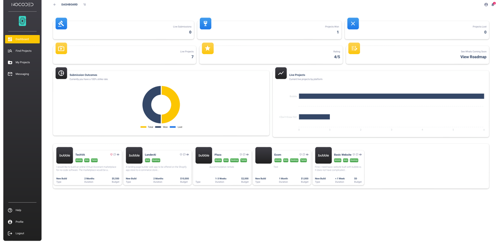Click the Rating star icon card
499x249 pixels.
click(208, 48)
